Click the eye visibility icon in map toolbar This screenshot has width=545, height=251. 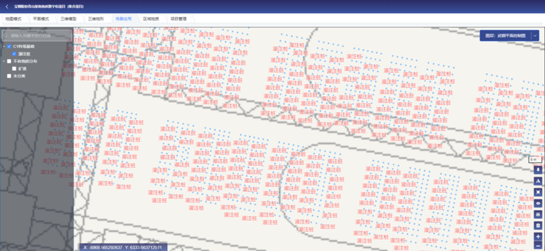[x=538, y=203]
